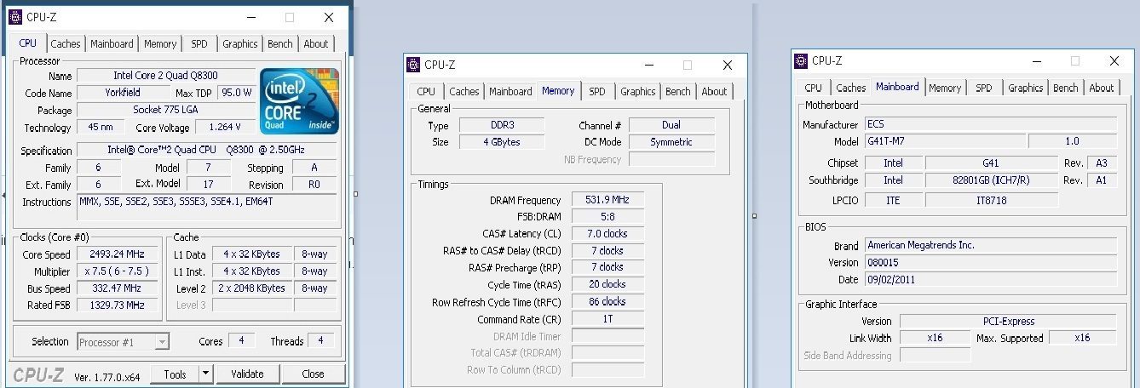Screen dimensions: 1140x388
Task: Click the DC Mode field Symmetric
Action: coord(671,142)
